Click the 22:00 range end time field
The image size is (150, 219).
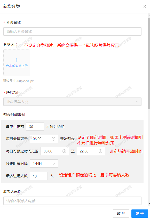[x=91, y=151]
